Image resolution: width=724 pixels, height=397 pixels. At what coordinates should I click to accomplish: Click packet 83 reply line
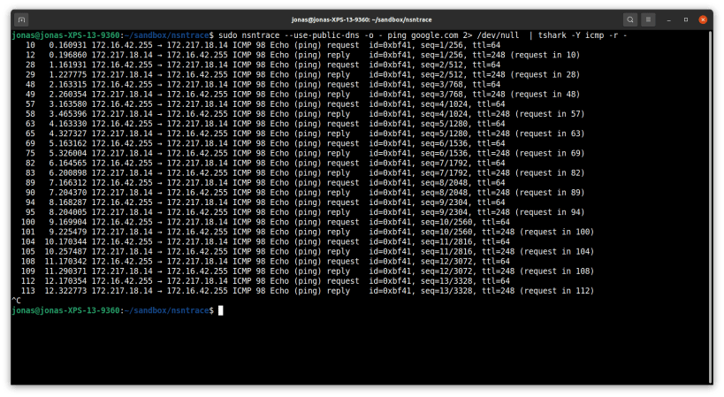click(305, 173)
